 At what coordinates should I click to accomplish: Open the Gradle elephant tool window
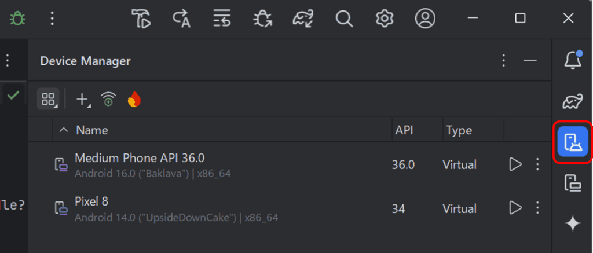tap(573, 101)
